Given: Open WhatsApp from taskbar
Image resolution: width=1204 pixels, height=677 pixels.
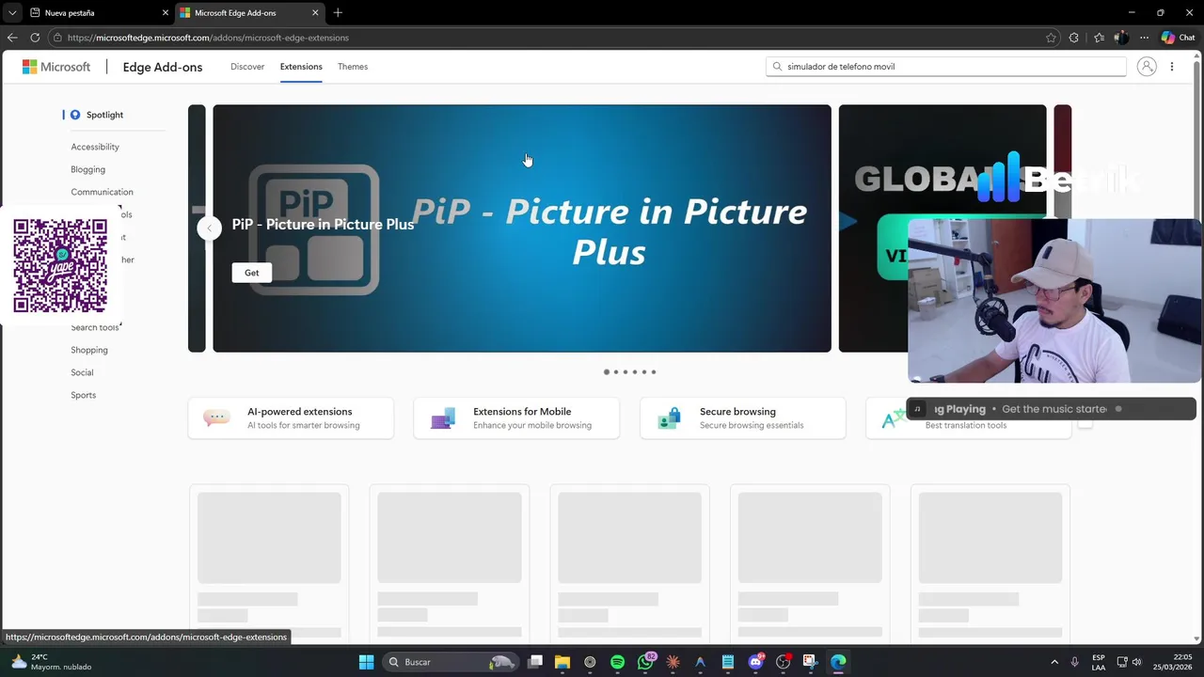Looking at the screenshot, I should pyautogui.click(x=645, y=662).
